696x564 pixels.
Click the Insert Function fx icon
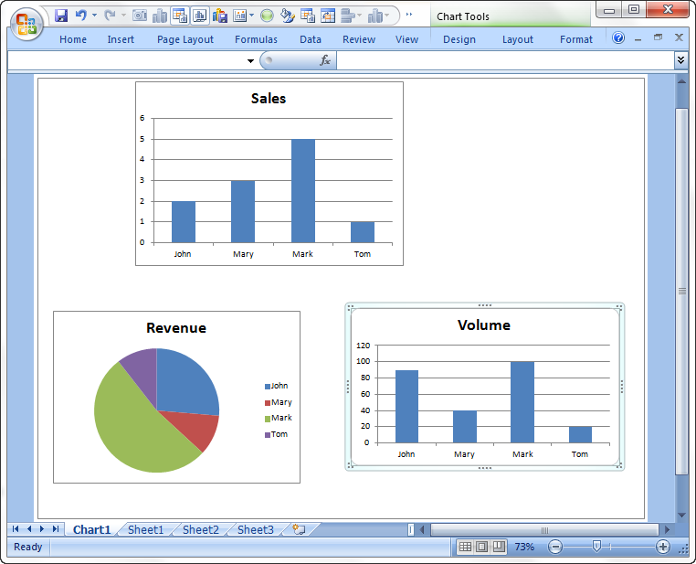coord(325,60)
